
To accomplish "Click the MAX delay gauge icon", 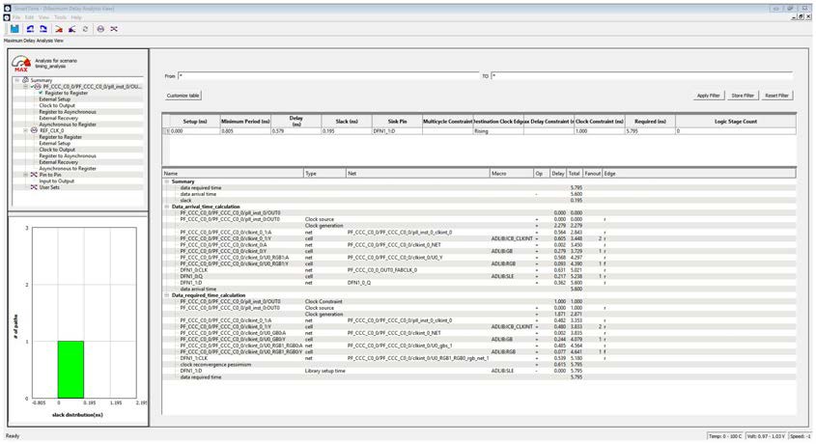I will 20,64.
